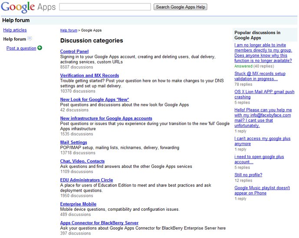This screenshot has width=299, height=238.
Task: Focus the Google Apps Help search field
Action: coord(105,7)
